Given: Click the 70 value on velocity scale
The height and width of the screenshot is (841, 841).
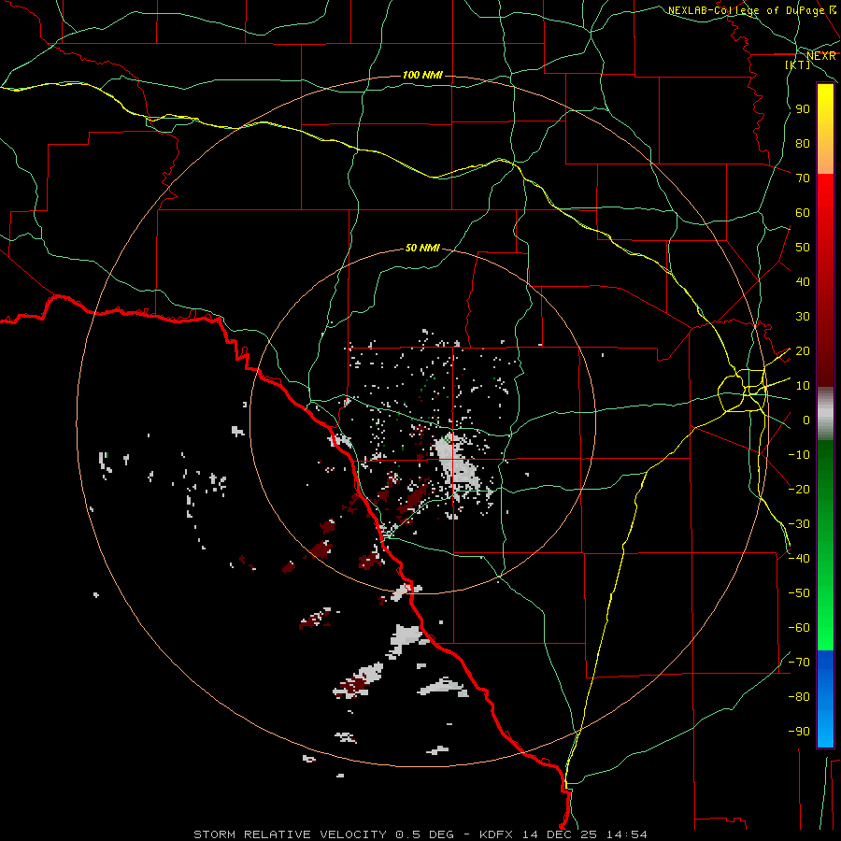Looking at the screenshot, I should click(x=803, y=178).
